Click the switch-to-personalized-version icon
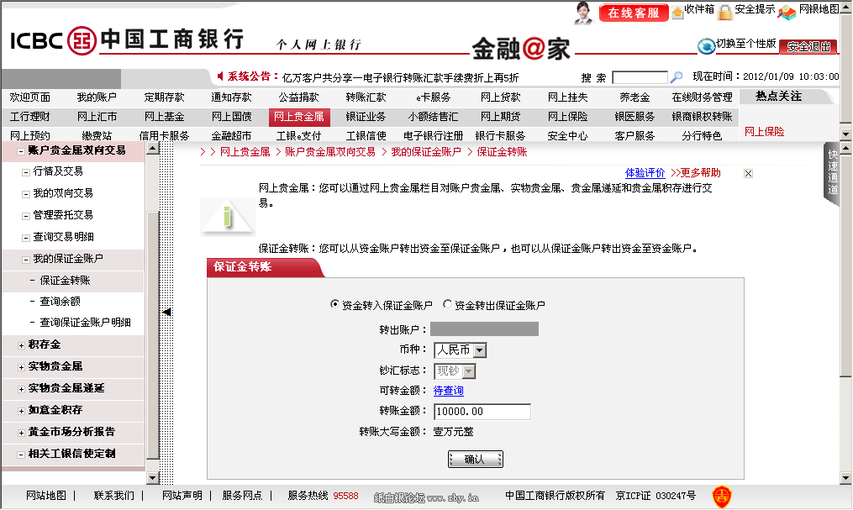Image resolution: width=853 pixels, height=510 pixels. tap(706, 46)
